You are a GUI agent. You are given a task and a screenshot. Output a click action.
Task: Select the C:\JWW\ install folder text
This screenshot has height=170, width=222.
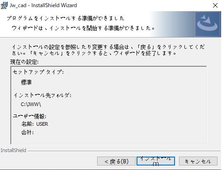pos(31,104)
